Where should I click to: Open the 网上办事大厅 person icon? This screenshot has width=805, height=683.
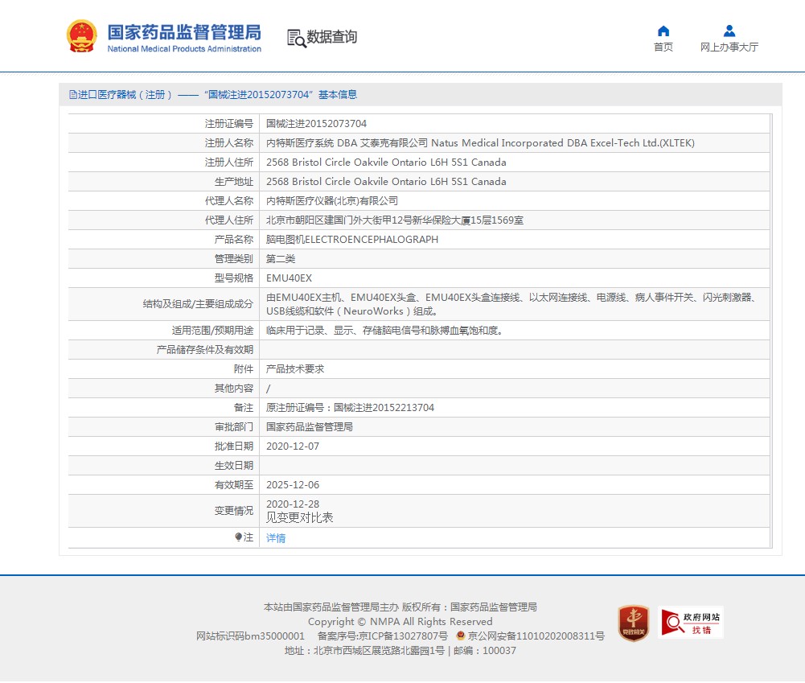coord(729,31)
